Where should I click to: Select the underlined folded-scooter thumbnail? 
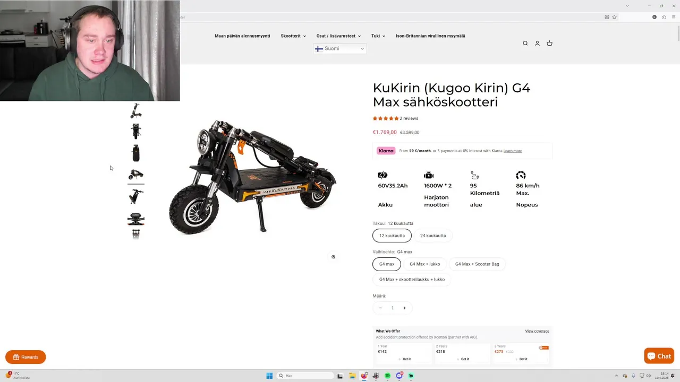click(x=136, y=175)
